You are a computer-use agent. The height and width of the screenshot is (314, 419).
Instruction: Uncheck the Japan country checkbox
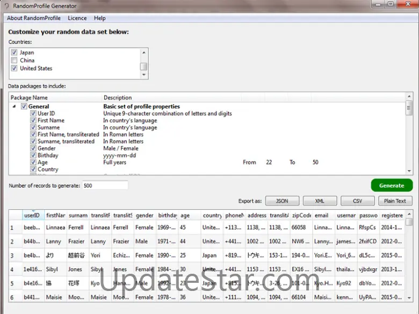click(14, 53)
